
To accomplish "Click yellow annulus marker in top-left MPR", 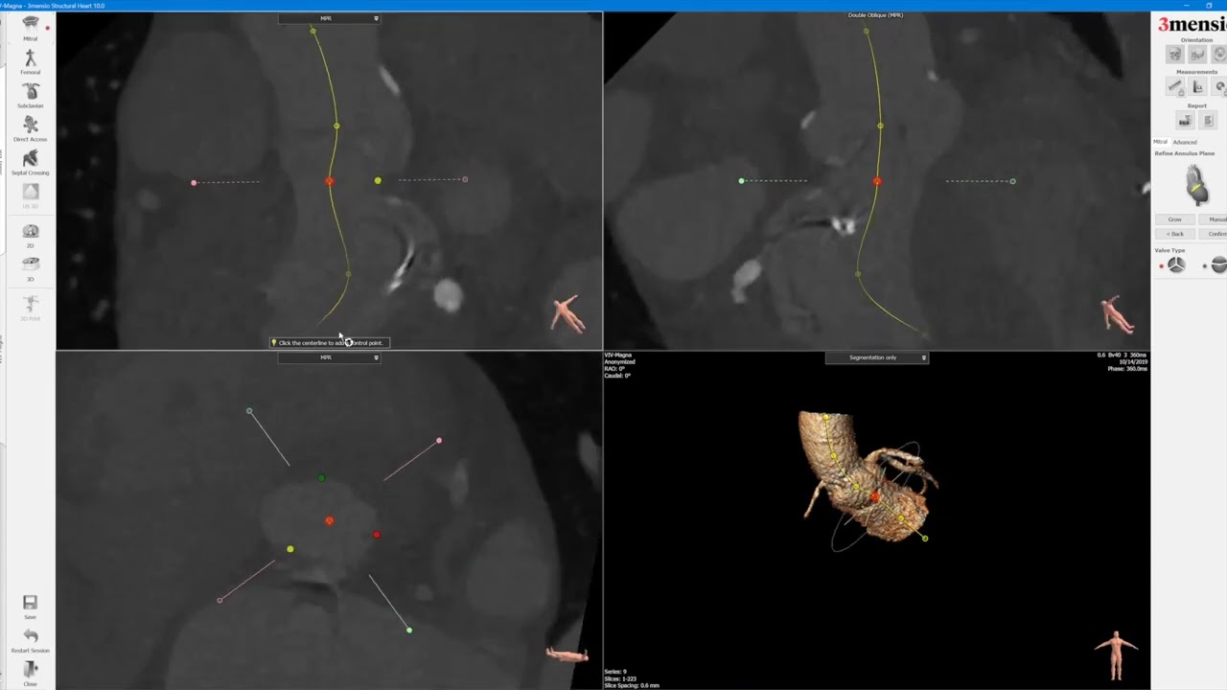I will (x=378, y=180).
